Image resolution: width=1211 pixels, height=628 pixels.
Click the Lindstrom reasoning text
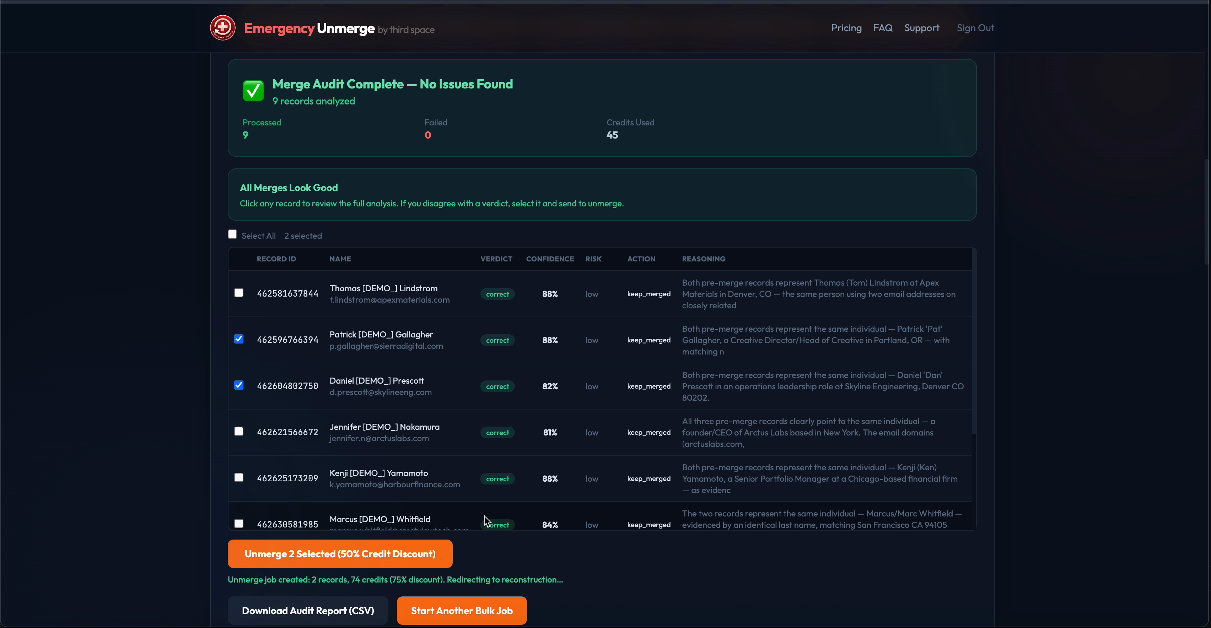(x=819, y=294)
